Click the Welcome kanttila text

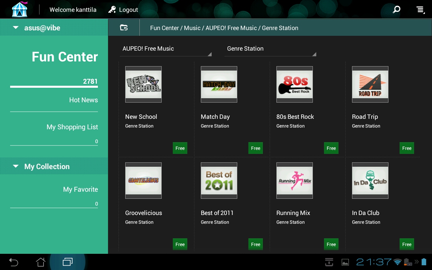click(73, 10)
